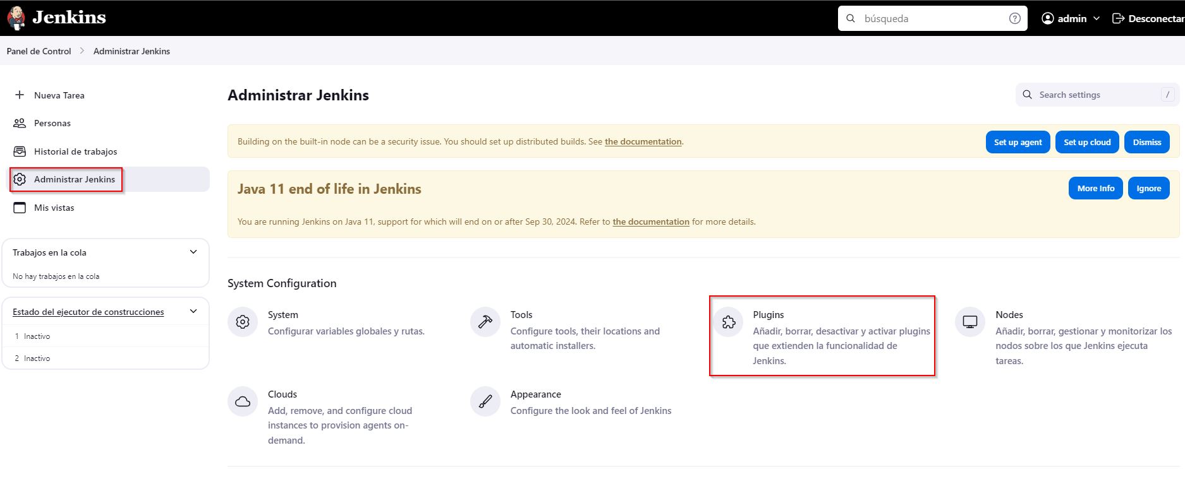Open the documentation link in Java notice
Viewport: 1185px width, 479px height.
pyautogui.click(x=651, y=222)
